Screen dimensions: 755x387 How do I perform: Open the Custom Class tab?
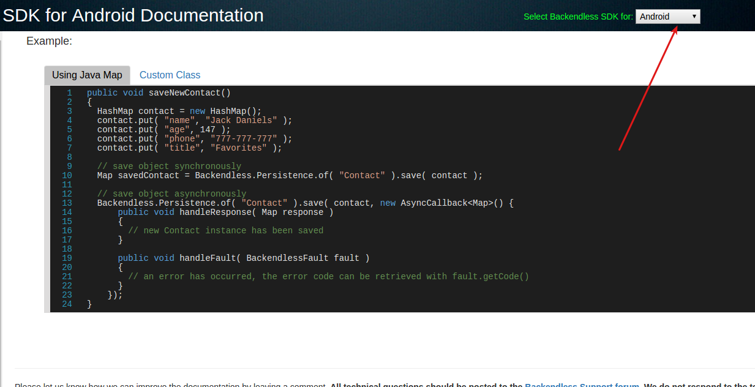click(x=170, y=75)
